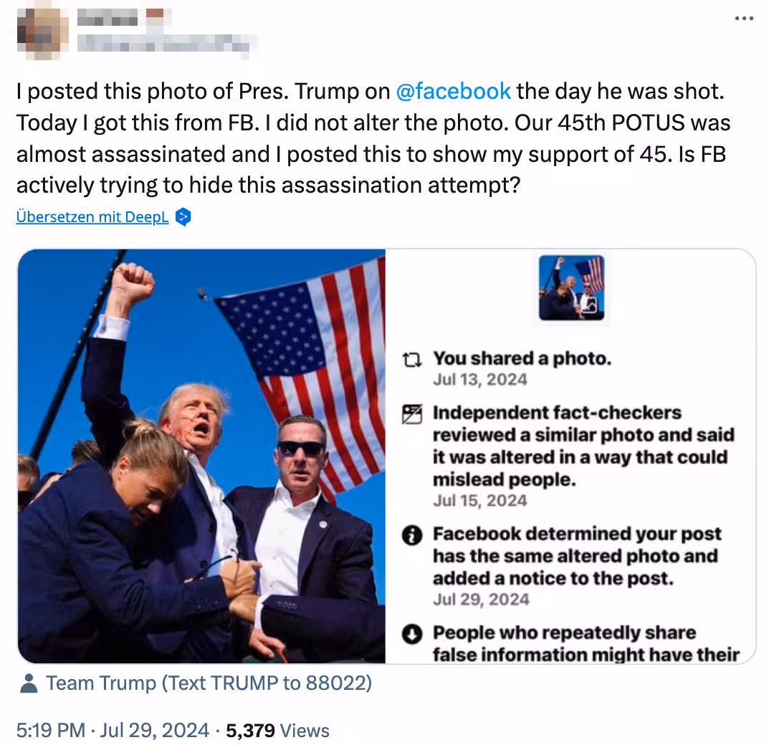The height and width of the screenshot is (745, 774).
Task: Select the 'People who repeatedly share false information' entry
Action: 584,643
